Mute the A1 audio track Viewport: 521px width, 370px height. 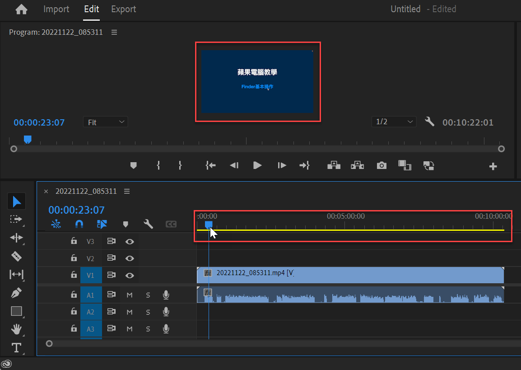click(130, 295)
